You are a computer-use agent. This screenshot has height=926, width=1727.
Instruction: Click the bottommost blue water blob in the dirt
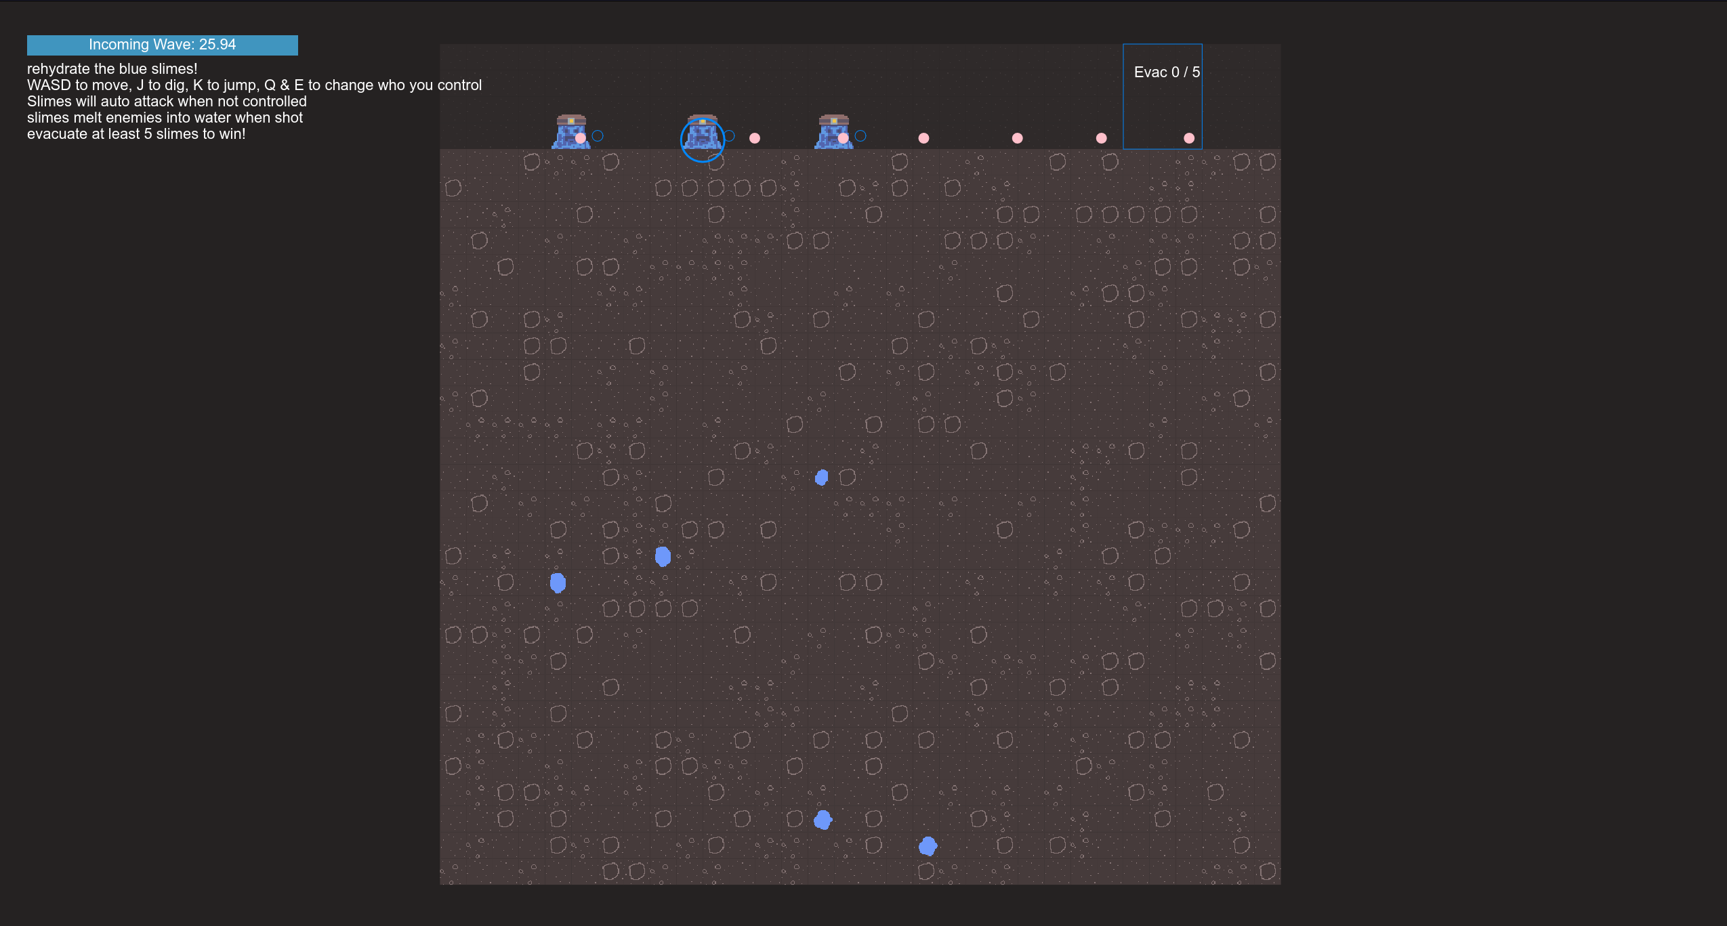click(928, 846)
